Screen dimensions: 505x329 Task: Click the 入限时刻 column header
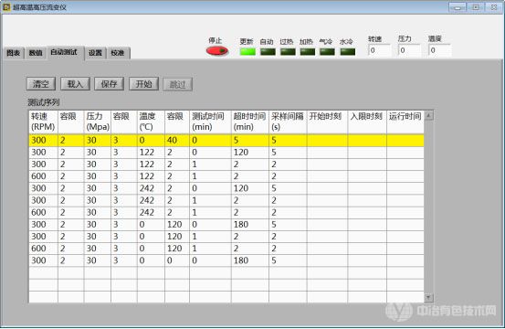pos(367,122)
